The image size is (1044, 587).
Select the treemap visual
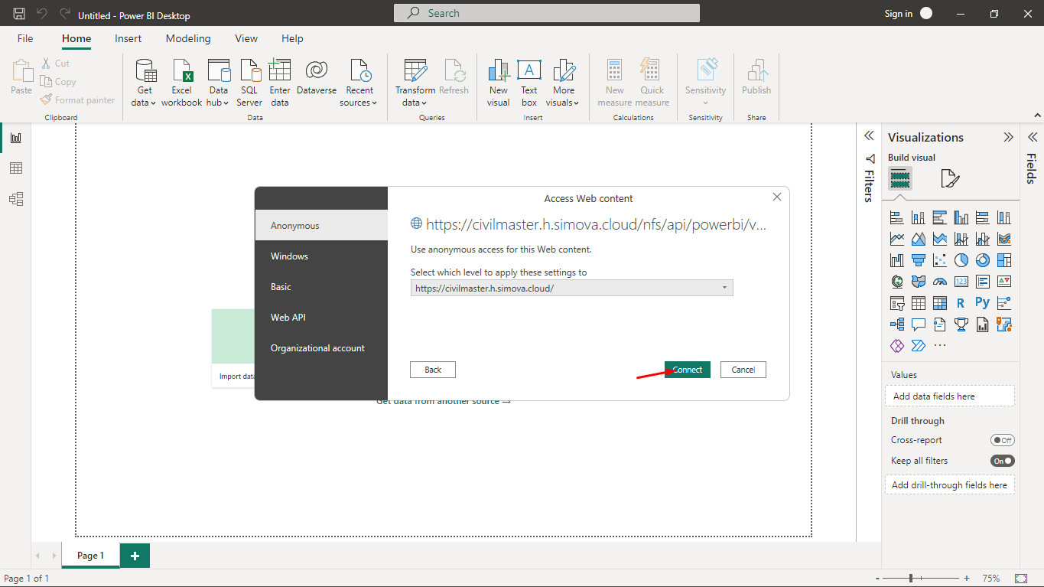point(1004,261)
